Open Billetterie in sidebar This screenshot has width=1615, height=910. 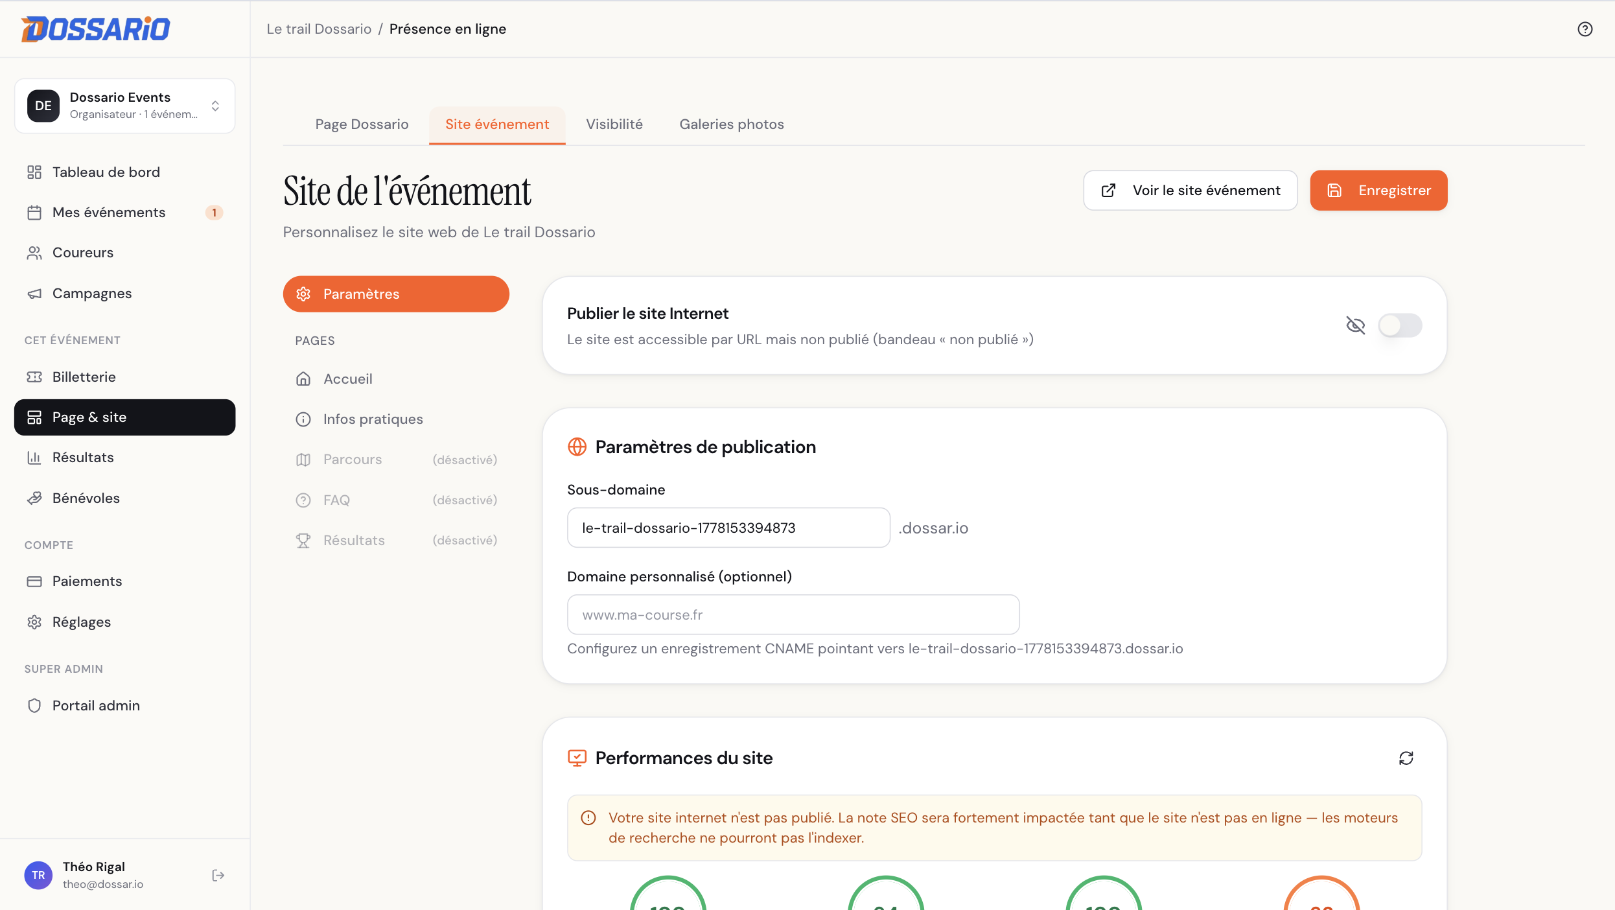coord(124,377)
